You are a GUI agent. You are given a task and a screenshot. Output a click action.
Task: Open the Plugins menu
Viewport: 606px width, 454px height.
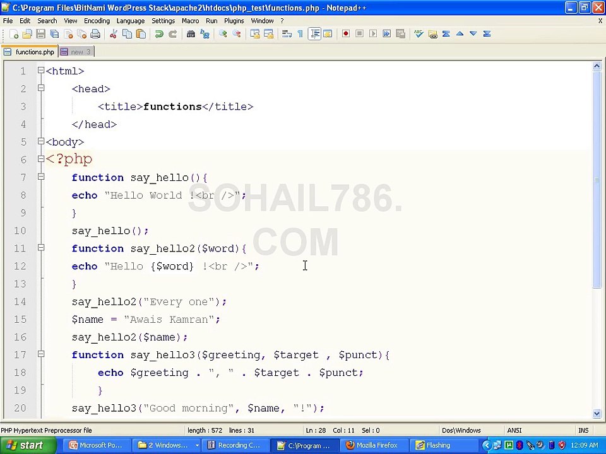click(234, 21)
